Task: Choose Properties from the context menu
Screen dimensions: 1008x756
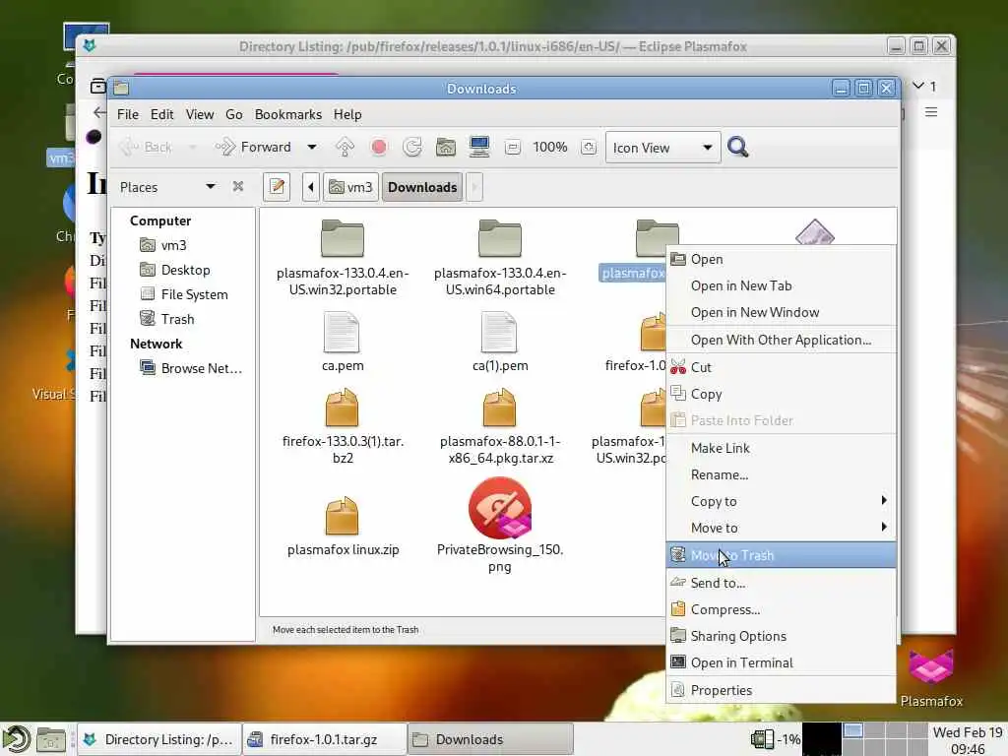Action: pos(781,690)
